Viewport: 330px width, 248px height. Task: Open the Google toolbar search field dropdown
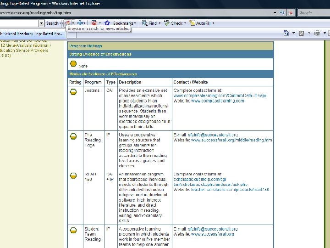[x=41, y=23]
